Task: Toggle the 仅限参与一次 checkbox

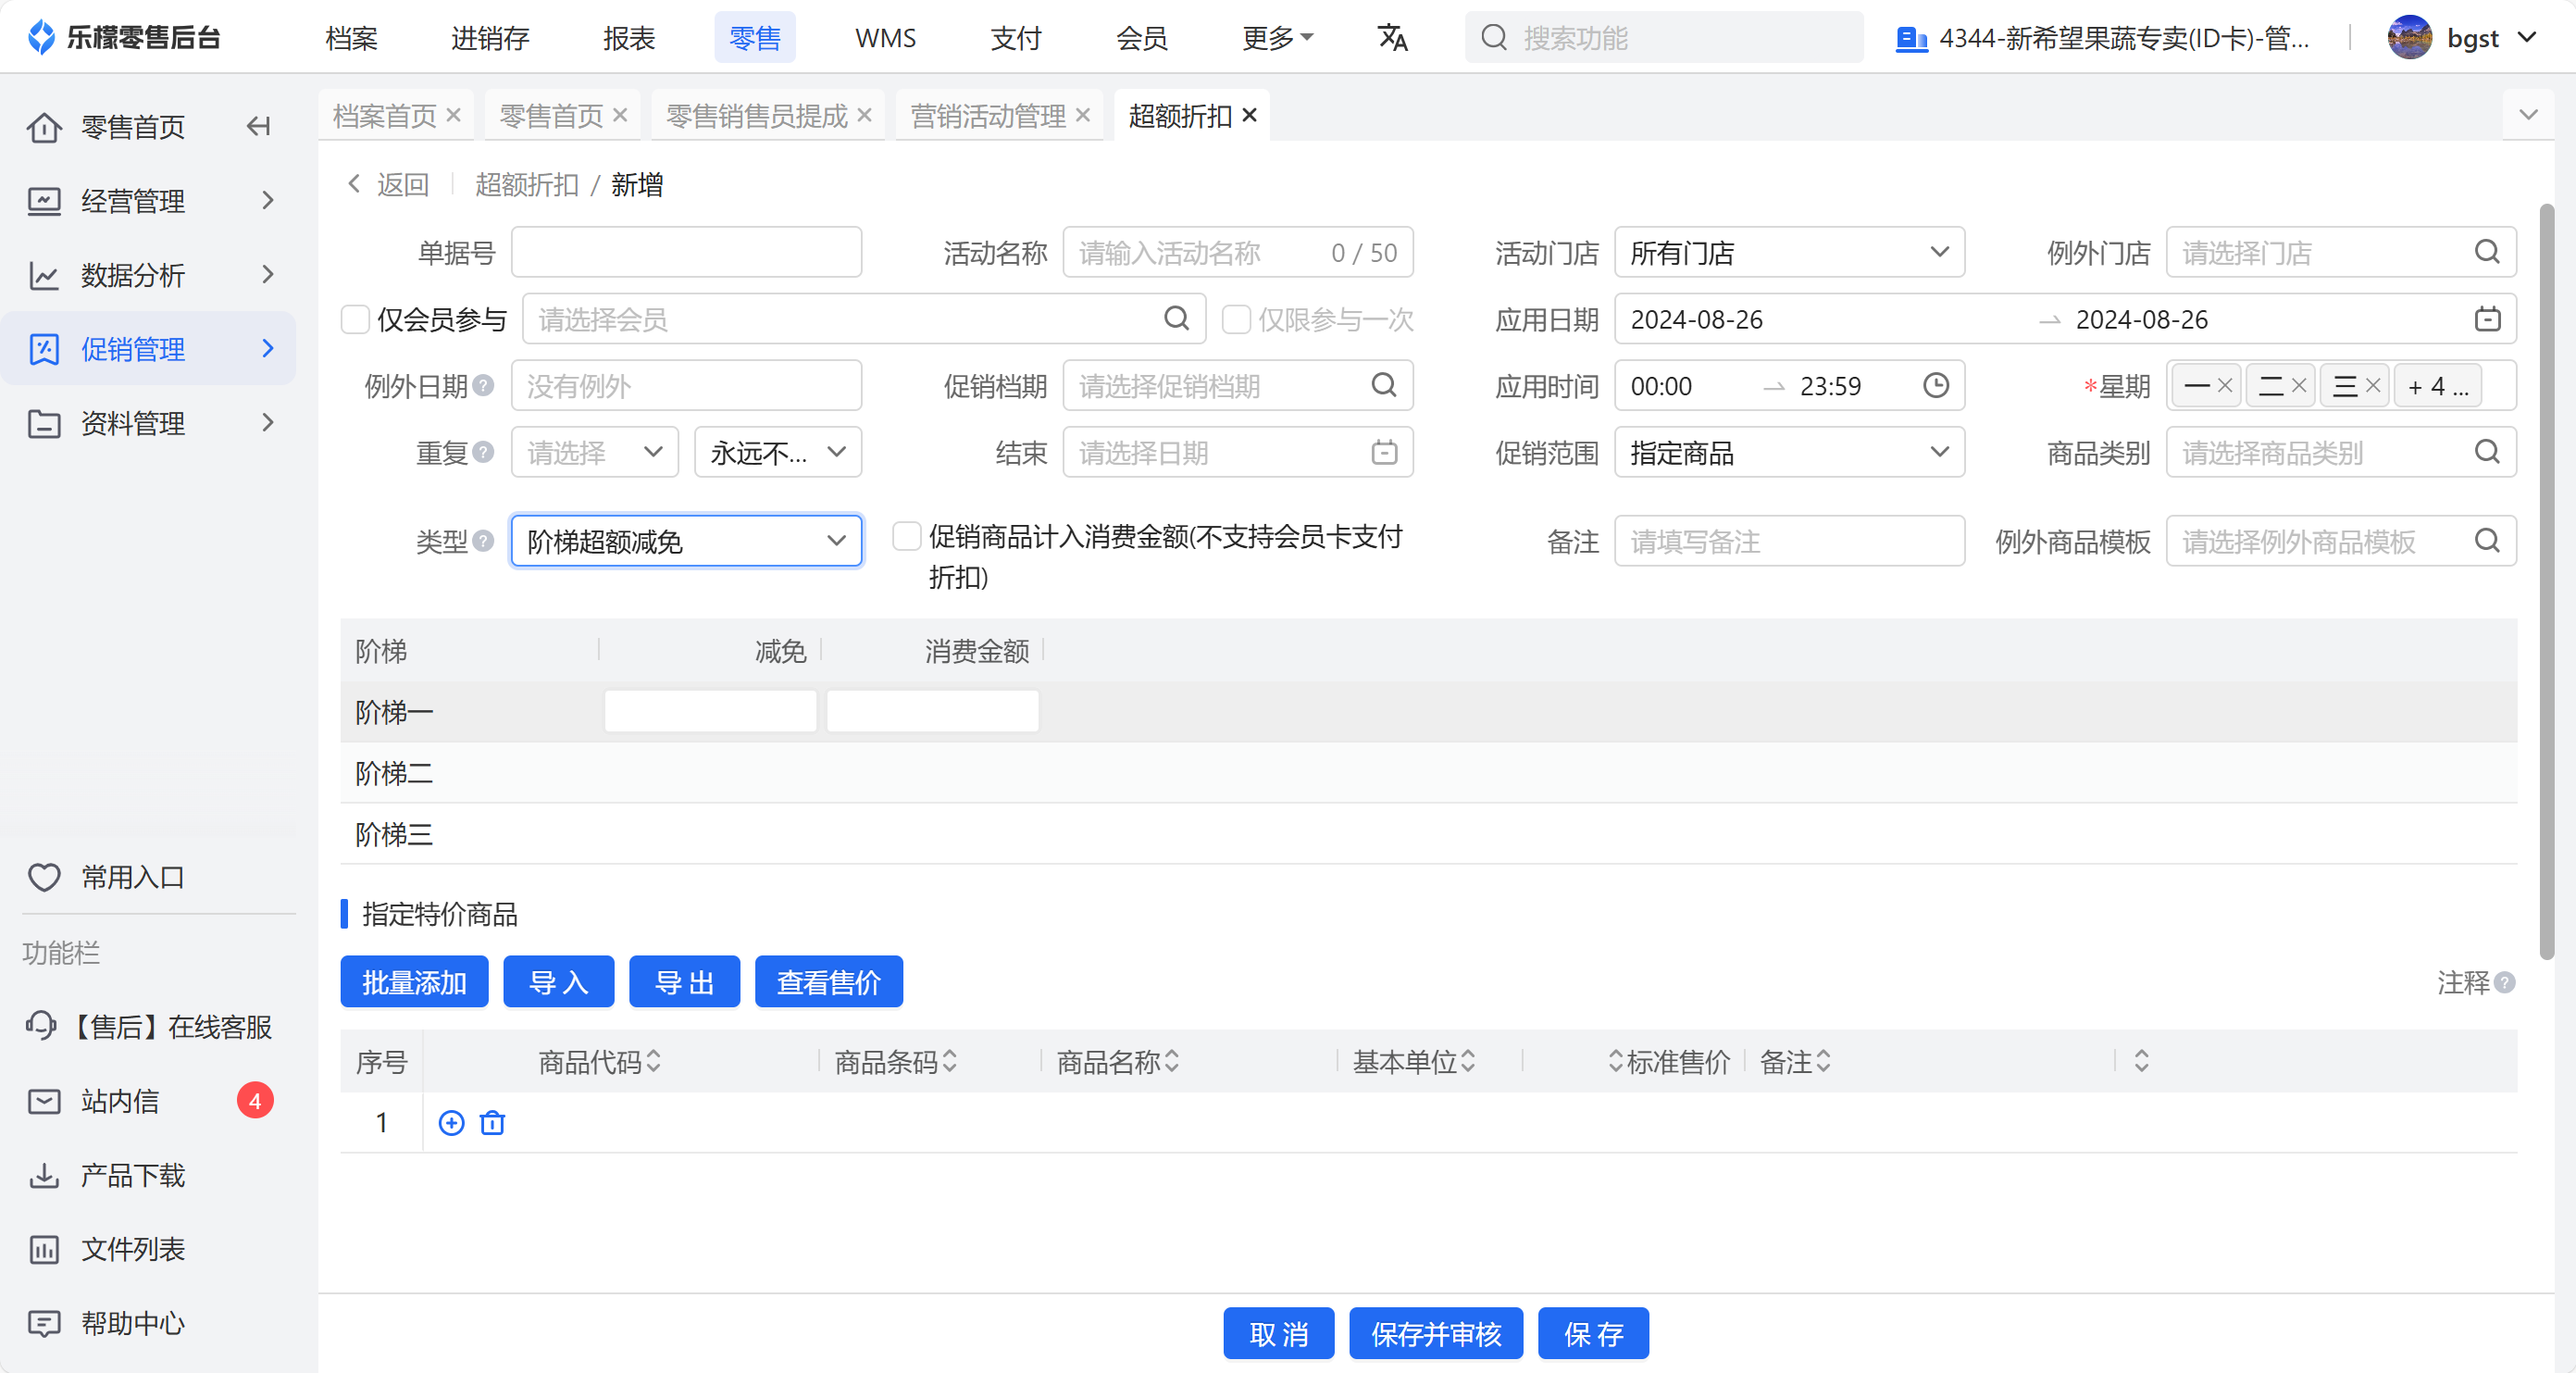Action: pyautogui.click(x=1236, y=319)
